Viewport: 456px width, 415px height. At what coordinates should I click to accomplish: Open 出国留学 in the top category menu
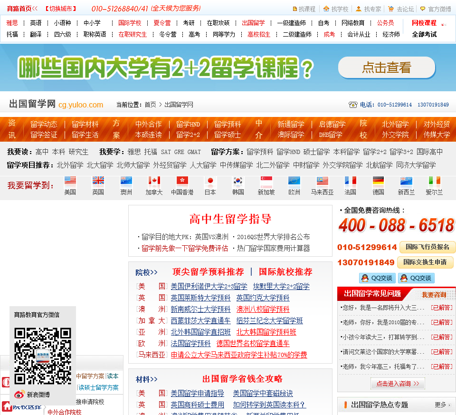click(x=253, y=23)
